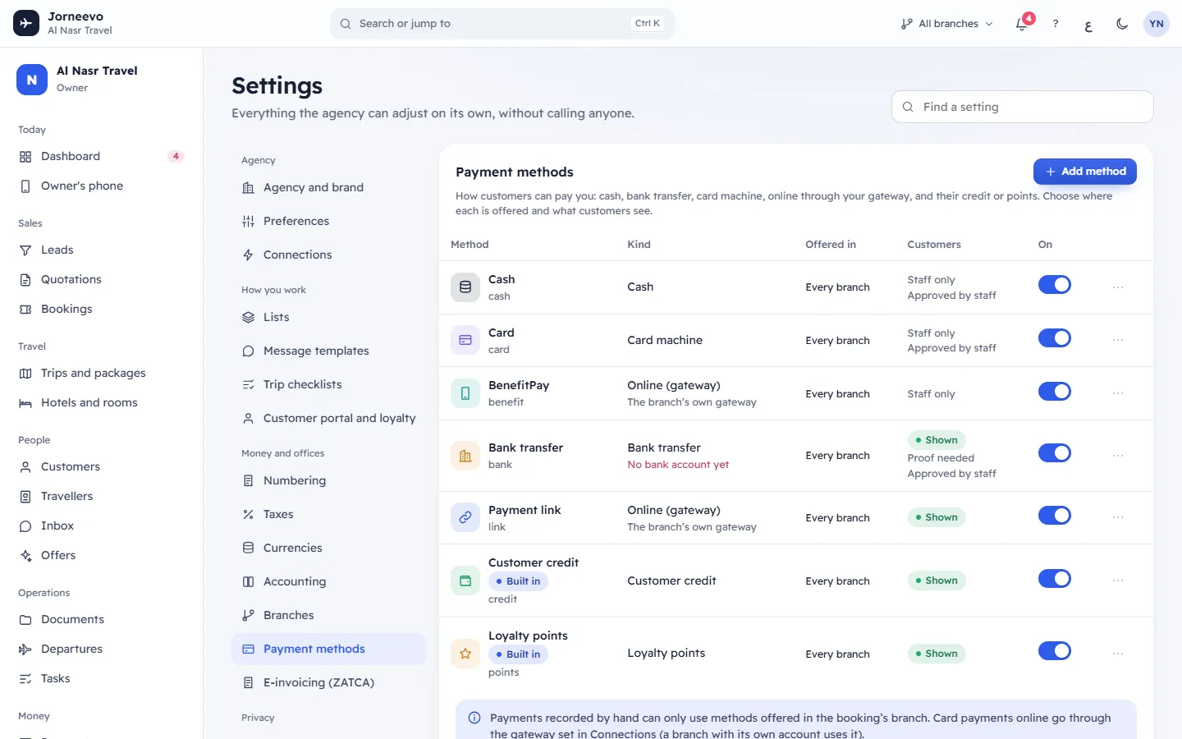Switch off the Payment link toggle
This screenshot has height=739, width=1182.
[x=1055, y=516]
